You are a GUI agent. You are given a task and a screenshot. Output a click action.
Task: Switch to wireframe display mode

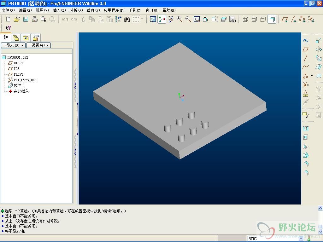click(x=245, y=20)
